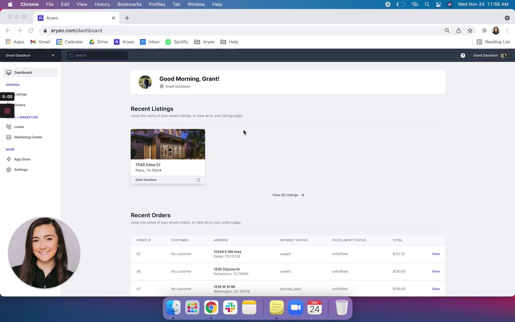Open the View menu
Image resolution: width=515 pixels, height=322 pixels.
82,4
